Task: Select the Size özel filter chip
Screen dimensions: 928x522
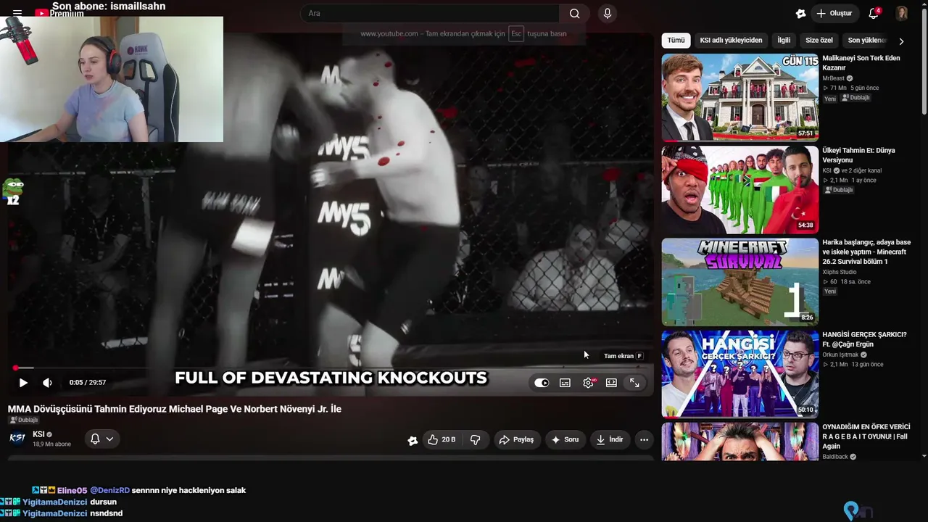Action: coord(819,41)
